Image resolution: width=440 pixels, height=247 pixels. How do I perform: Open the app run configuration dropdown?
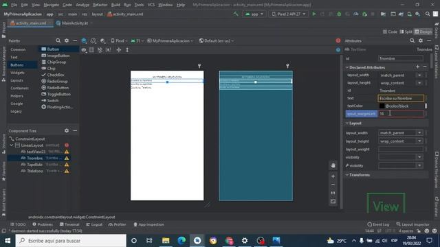[254, 14]
